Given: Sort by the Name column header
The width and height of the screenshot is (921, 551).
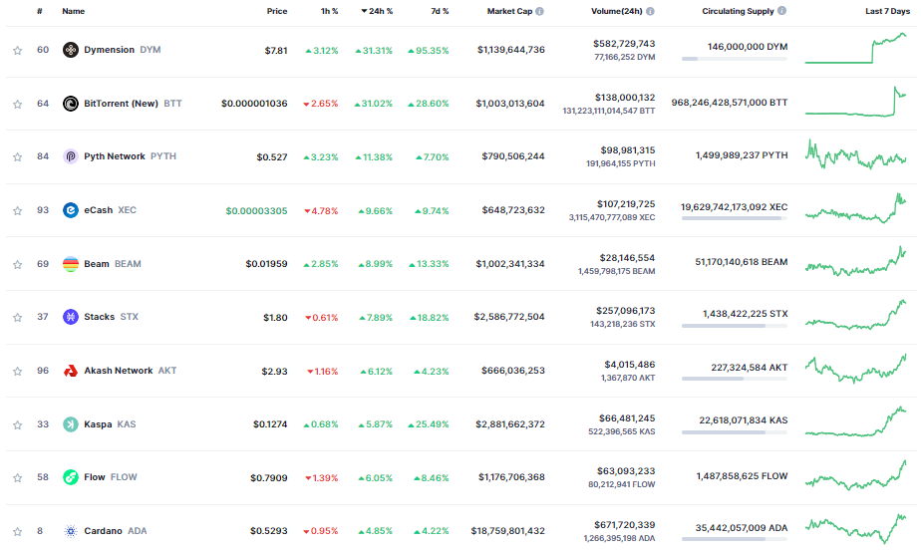Looking at the screenshot, I should pos(73,12).
